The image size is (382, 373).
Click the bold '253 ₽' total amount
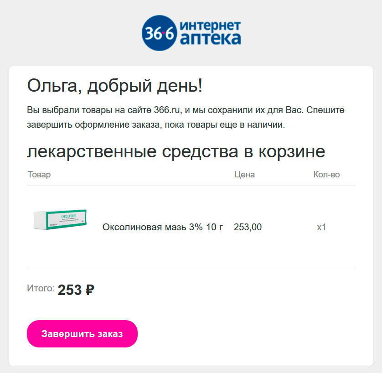pyautogui.click(x=76, y=288)
